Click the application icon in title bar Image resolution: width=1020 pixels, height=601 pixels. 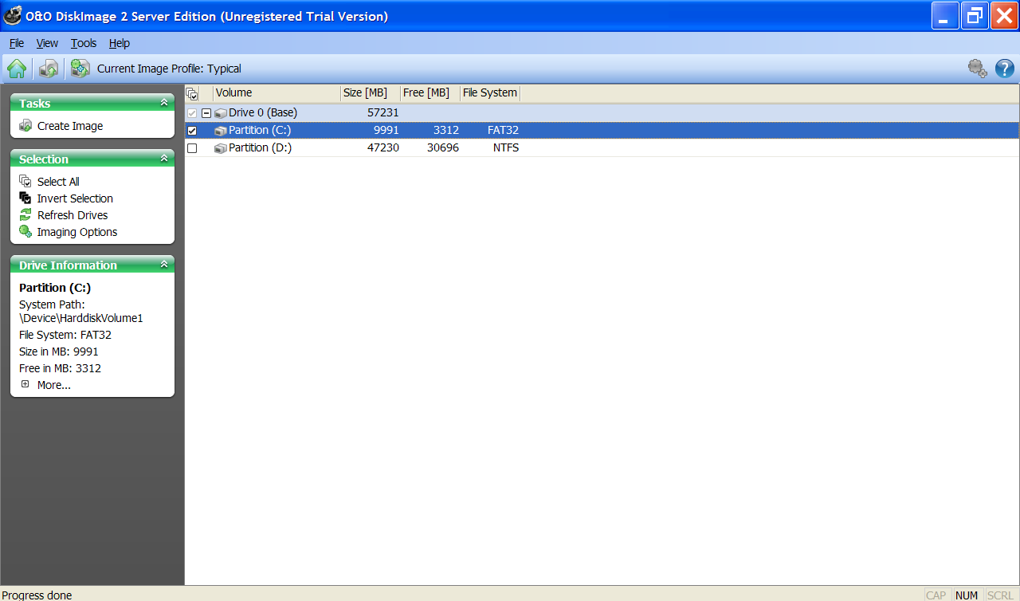coord(13,15)
